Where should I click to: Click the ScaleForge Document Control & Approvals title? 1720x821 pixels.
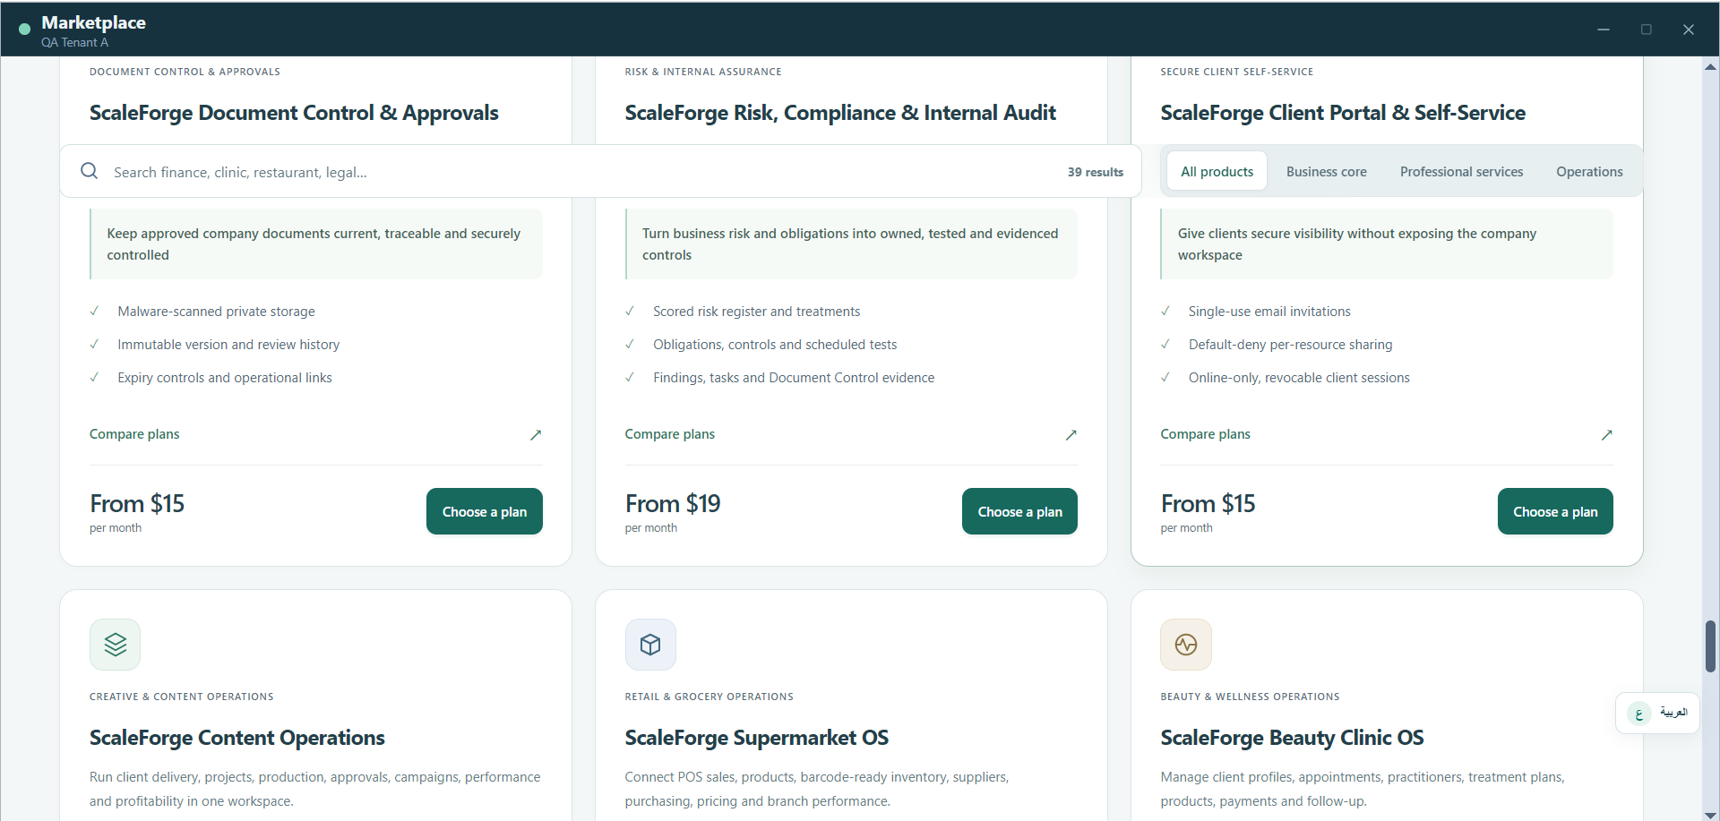(x=294, y=113)
